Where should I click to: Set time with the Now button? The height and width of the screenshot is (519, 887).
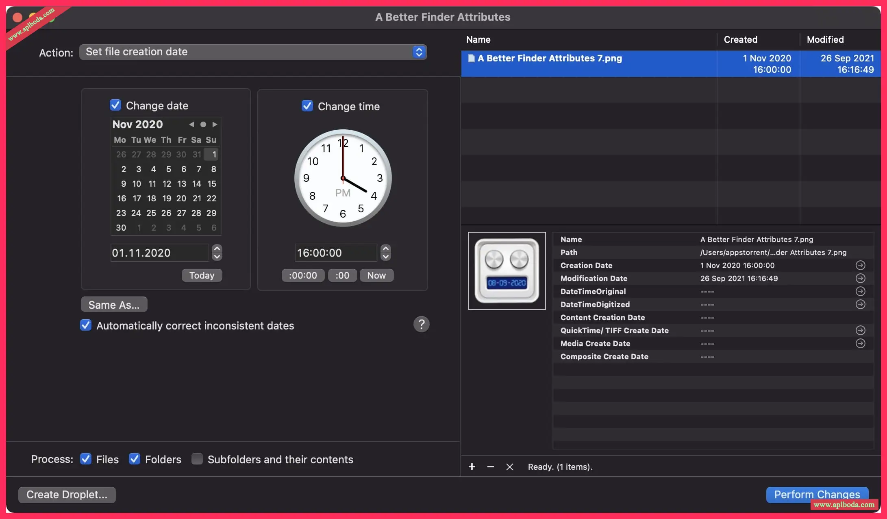[376, 275]
